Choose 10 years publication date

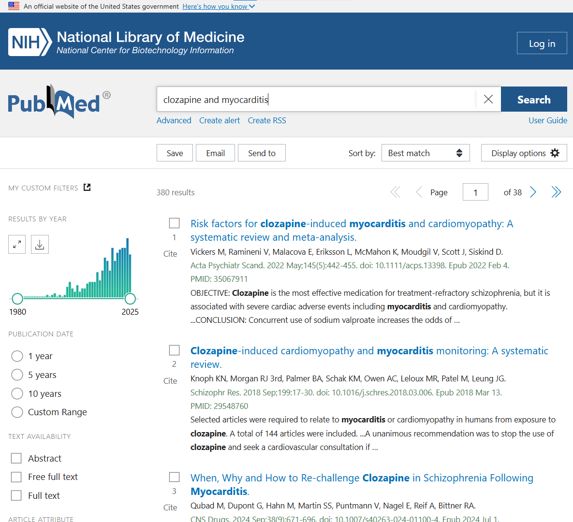(17, 393)
